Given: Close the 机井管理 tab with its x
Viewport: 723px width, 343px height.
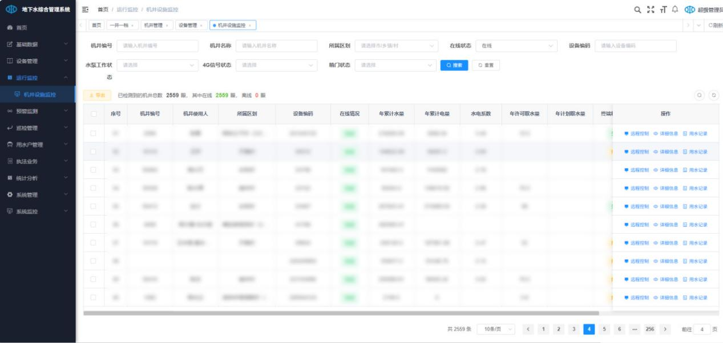Looking at the screenshot, I should [x=168, y=26].
